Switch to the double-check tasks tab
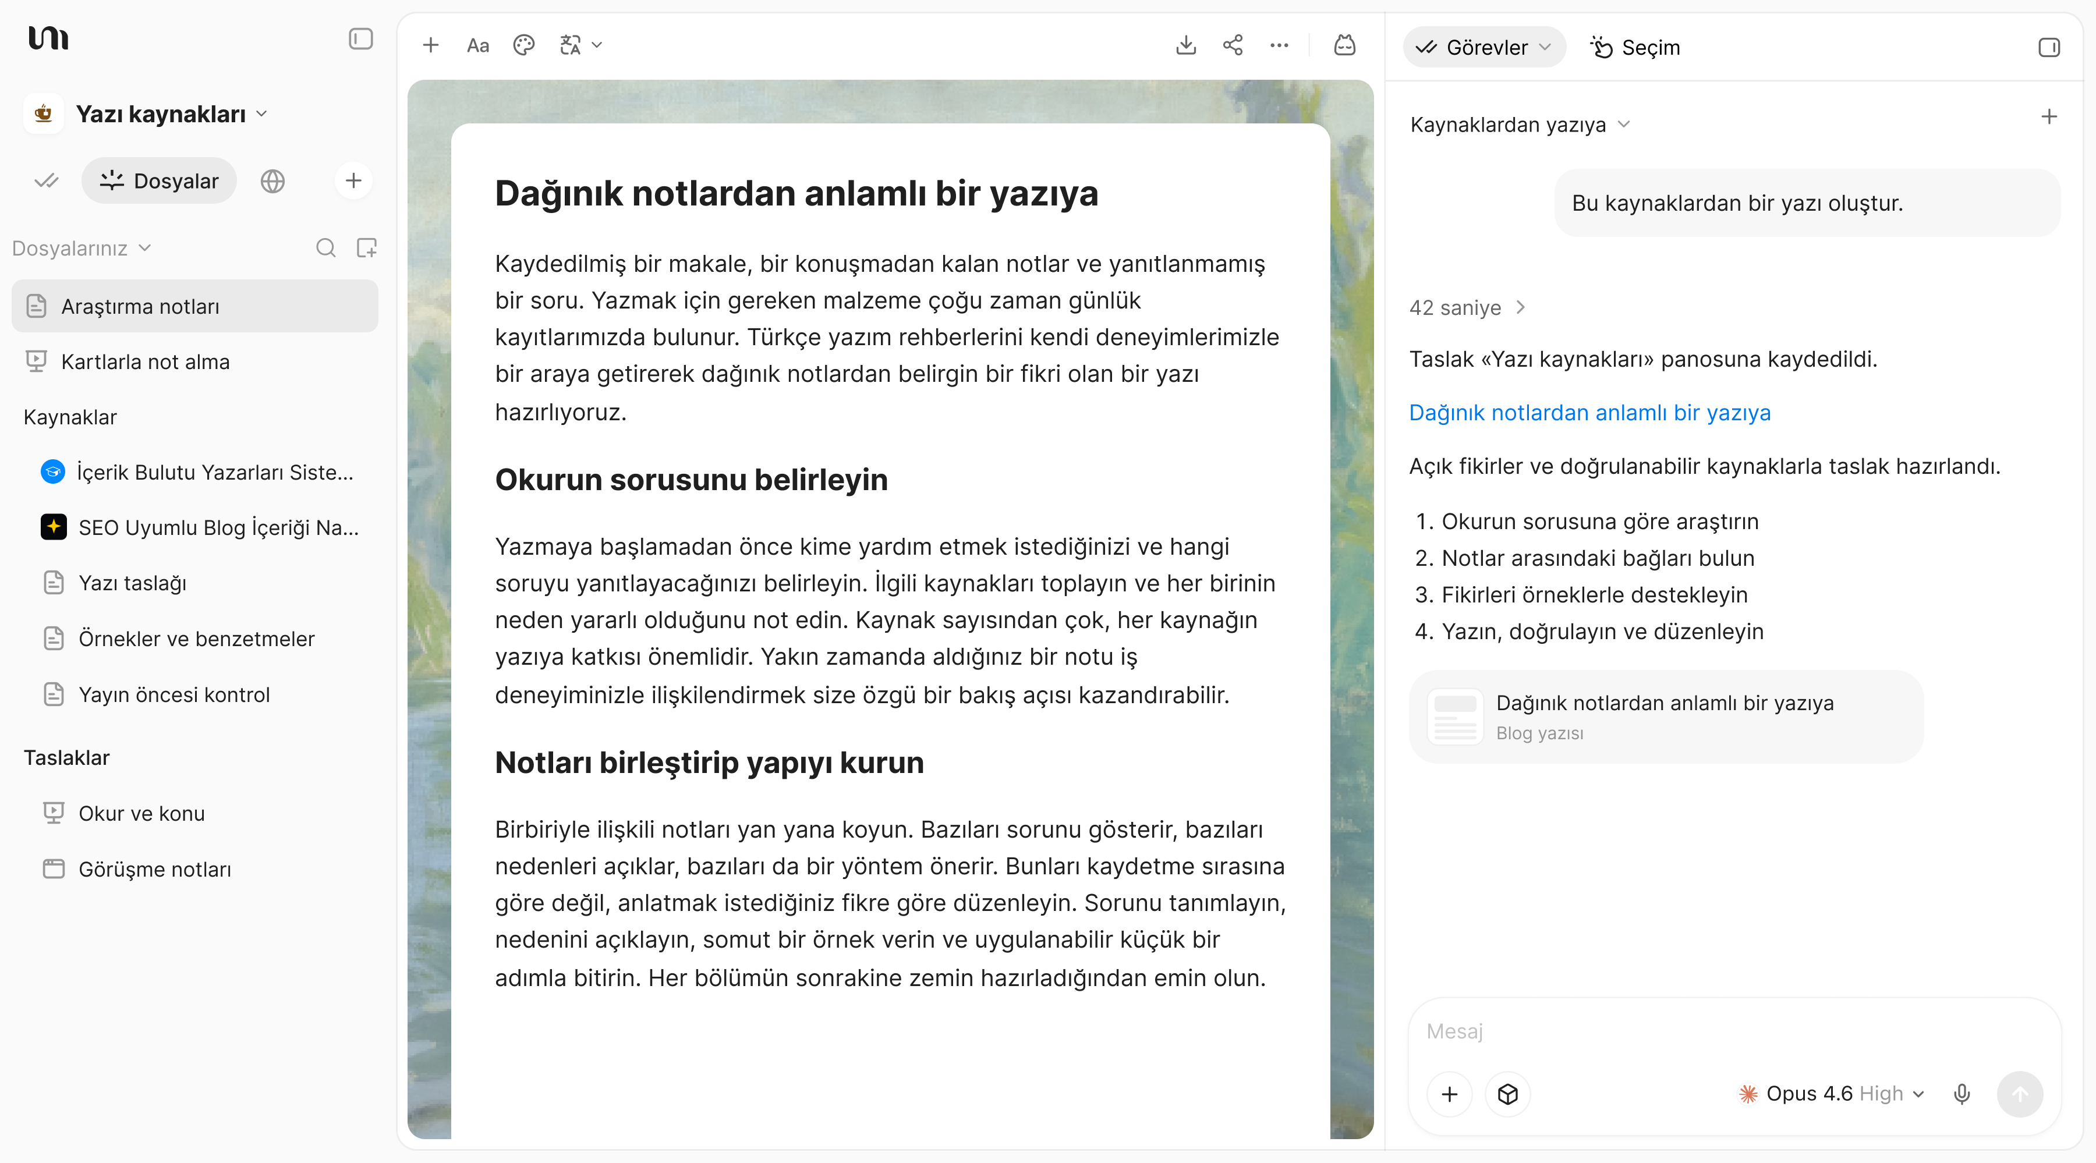 (x=47, y=180)
